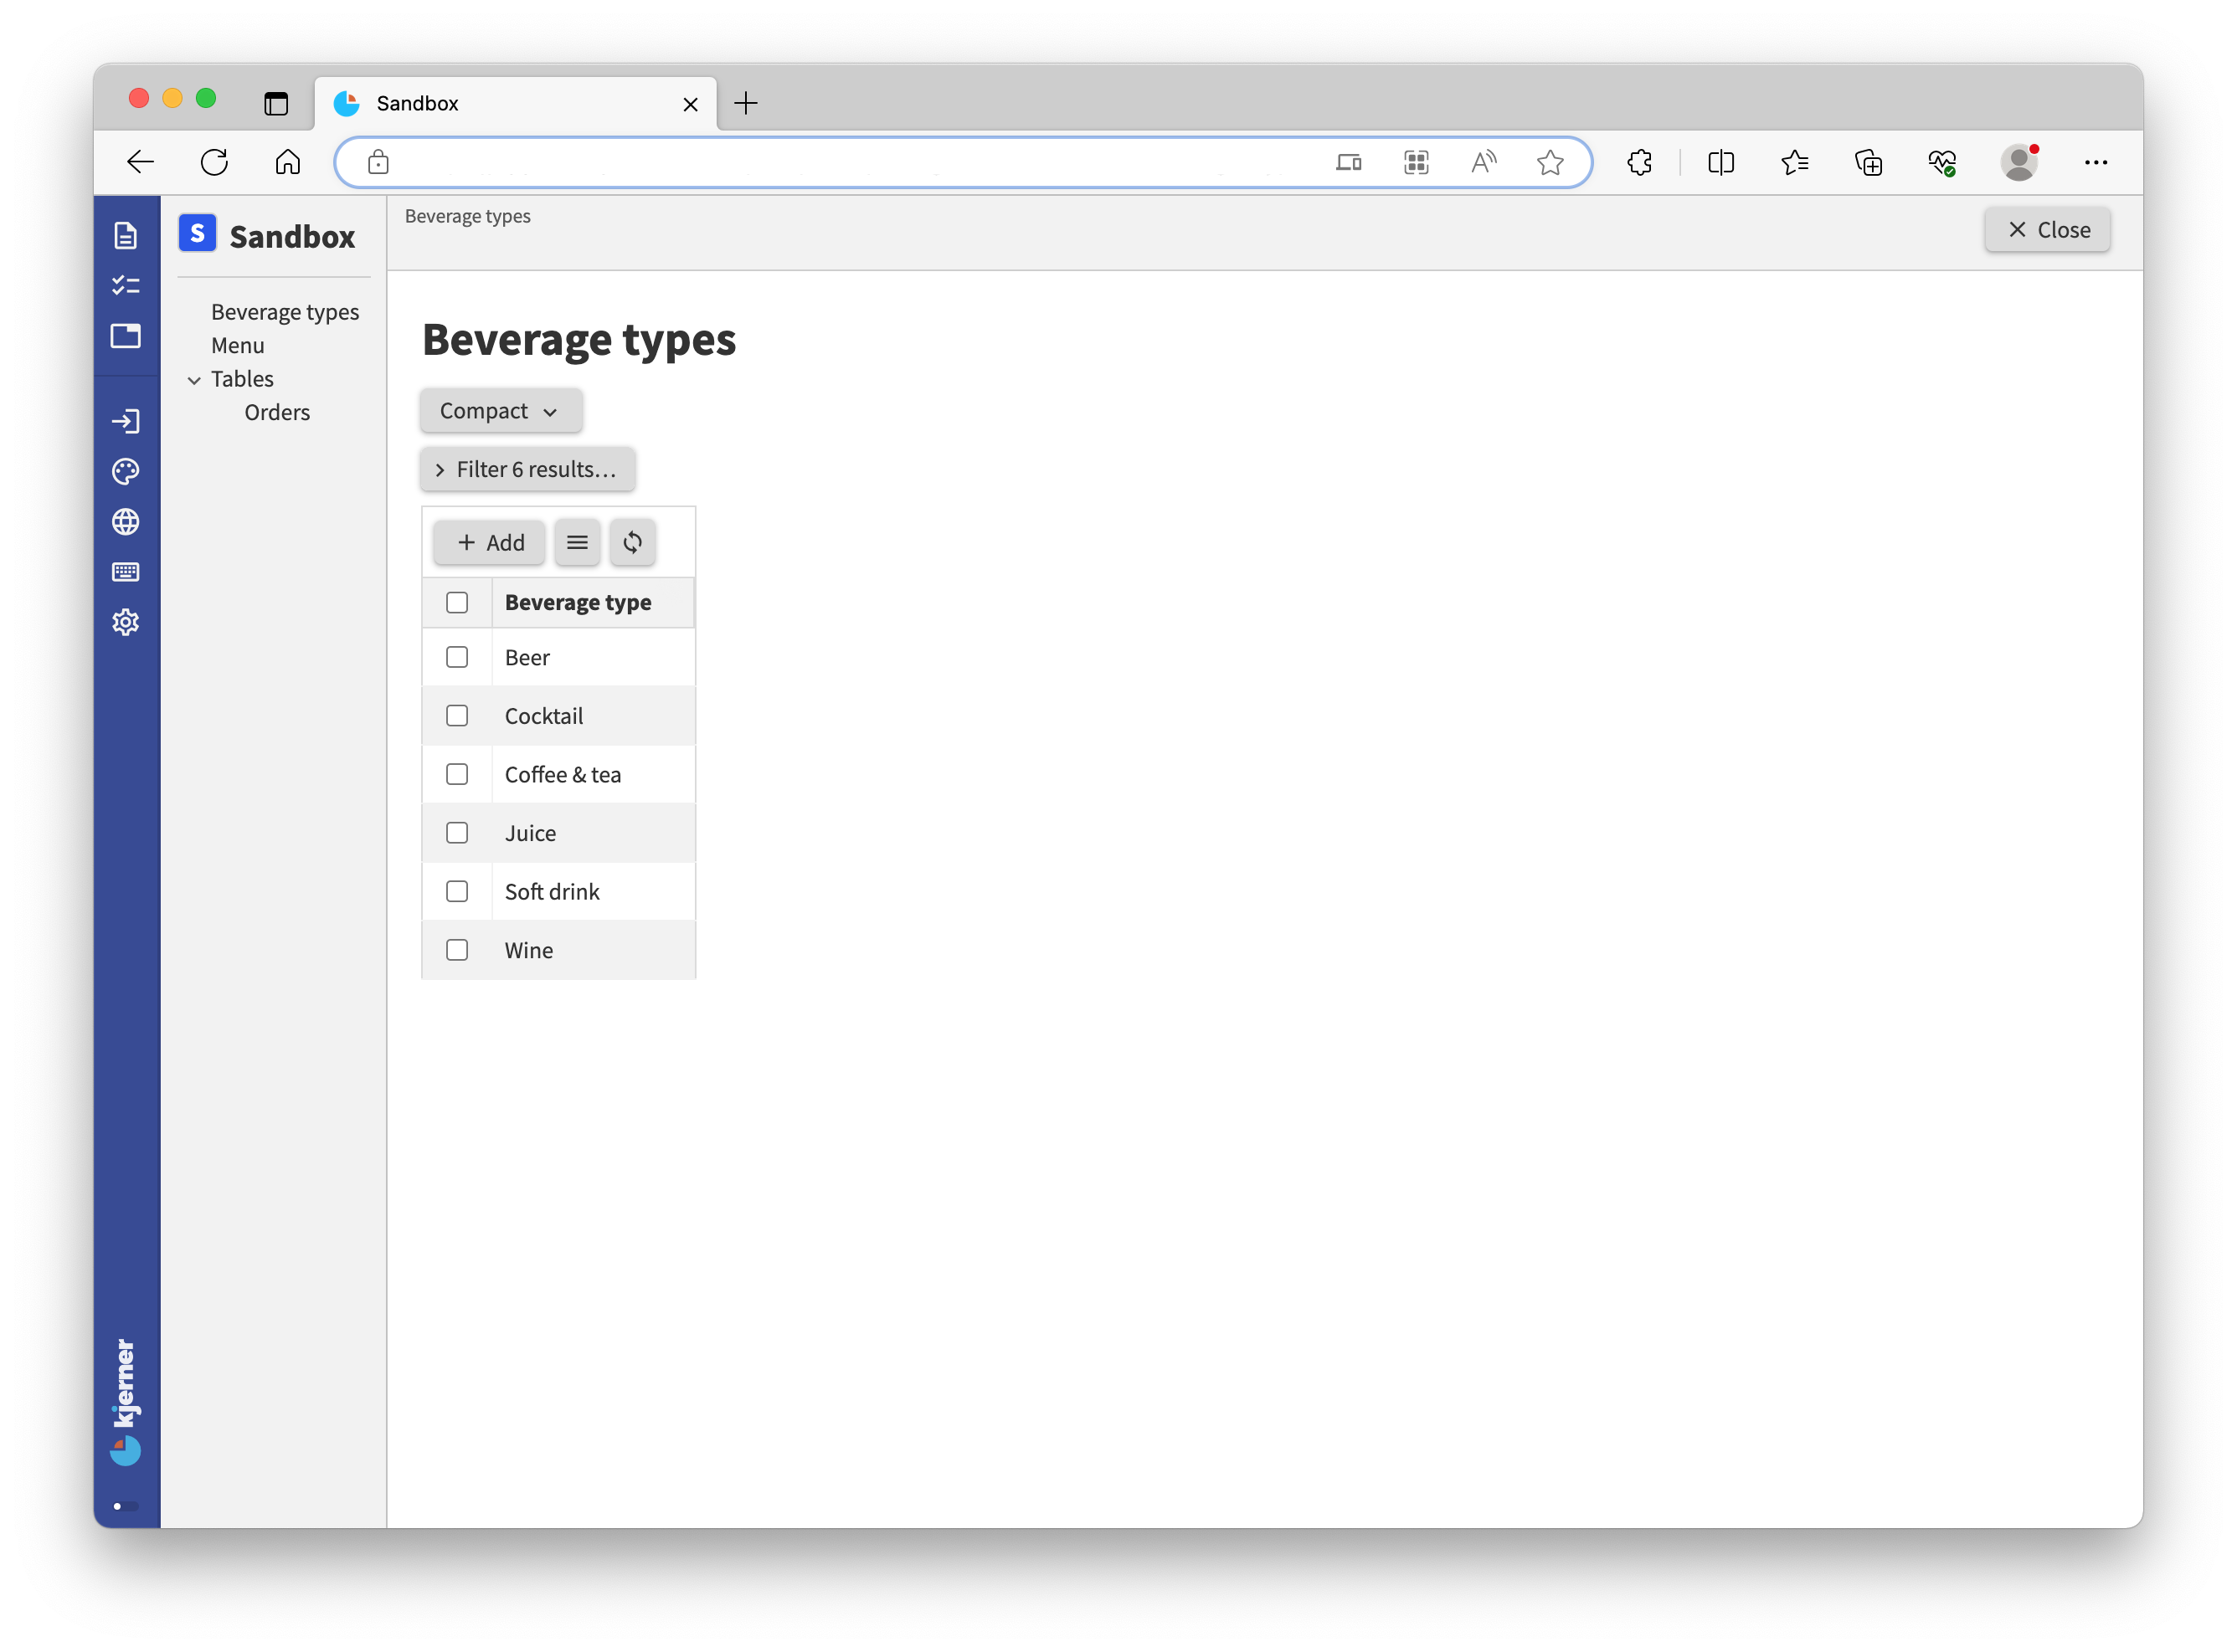Toggle checkbox next to Wine row
This screenshot has width=2237, height=1652.
click(459, 949)
